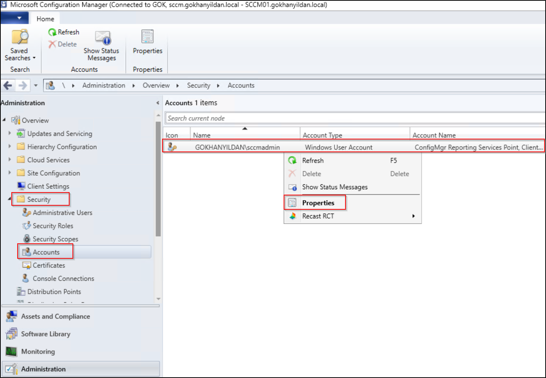Screen dimensions: 546x378
Task: Click Show Status Messages ribbon icon
Action: [103, 37]
